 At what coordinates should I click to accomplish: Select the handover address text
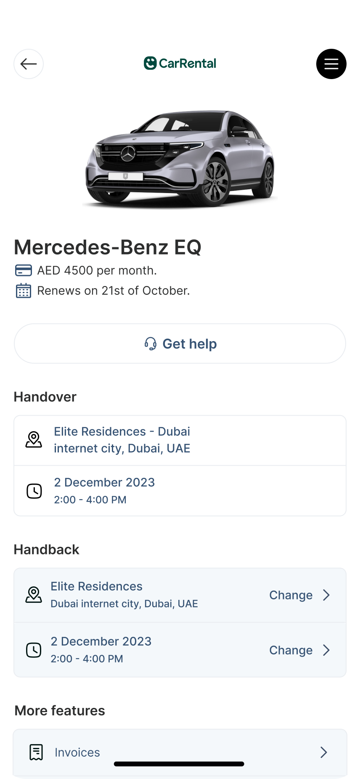(122, 440)
